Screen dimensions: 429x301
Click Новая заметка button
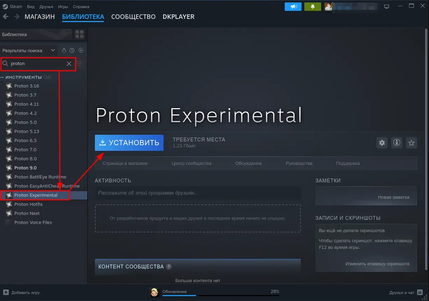click(394, 197)
